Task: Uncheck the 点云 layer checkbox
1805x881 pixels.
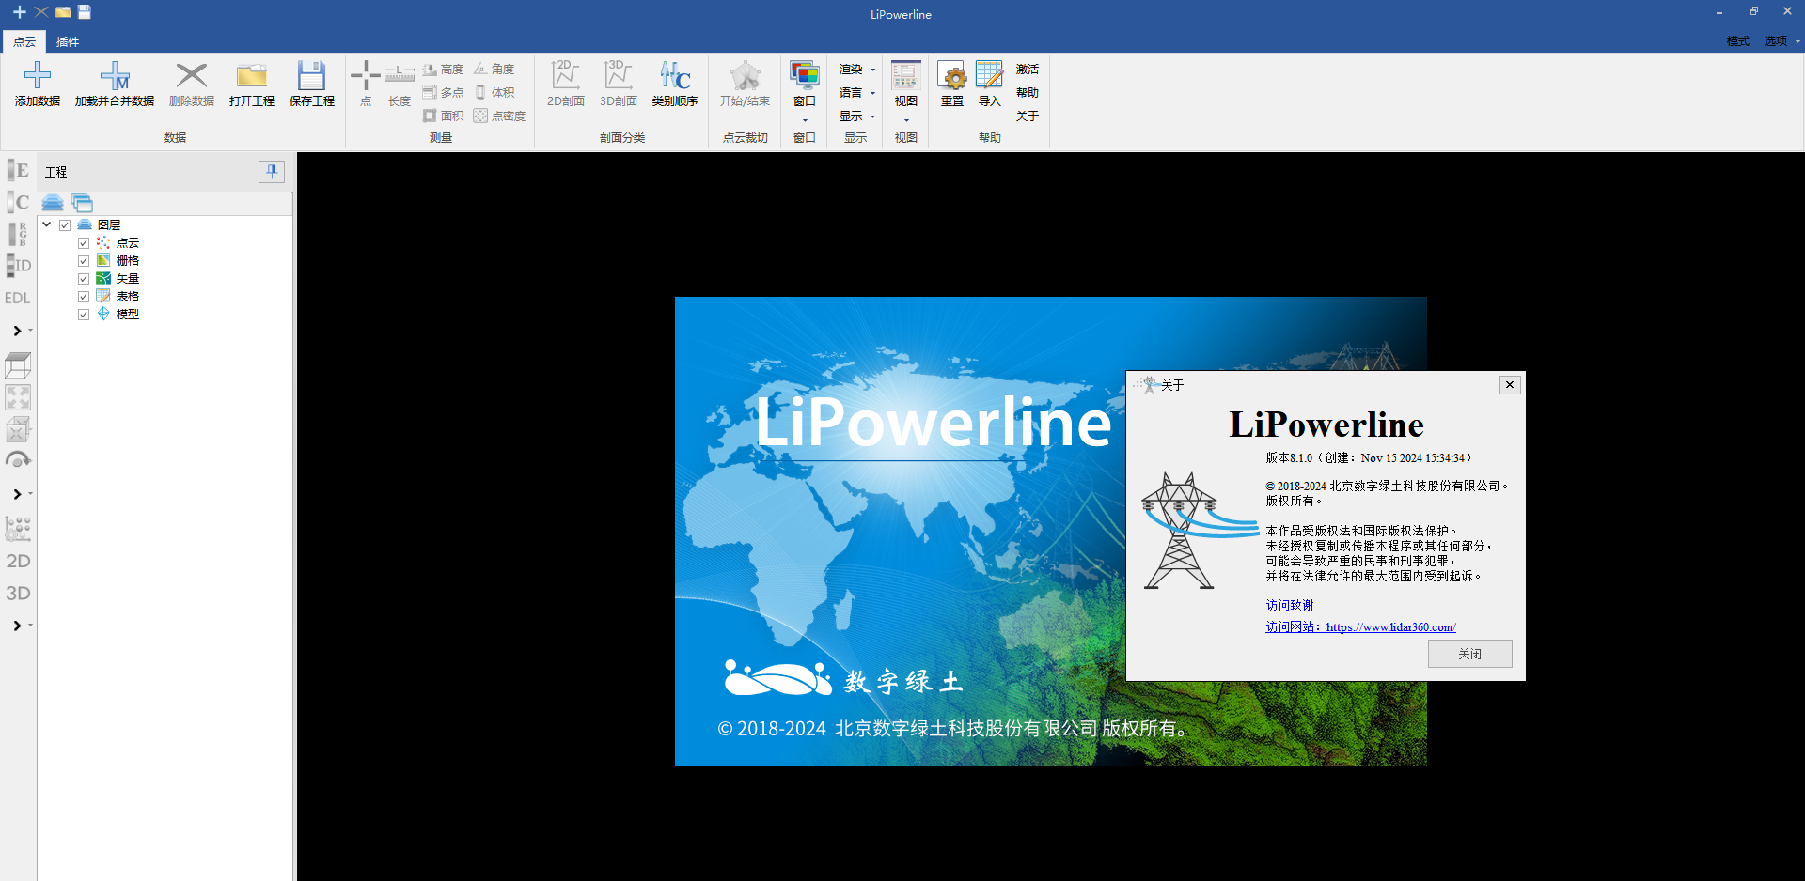Action: 84,243
